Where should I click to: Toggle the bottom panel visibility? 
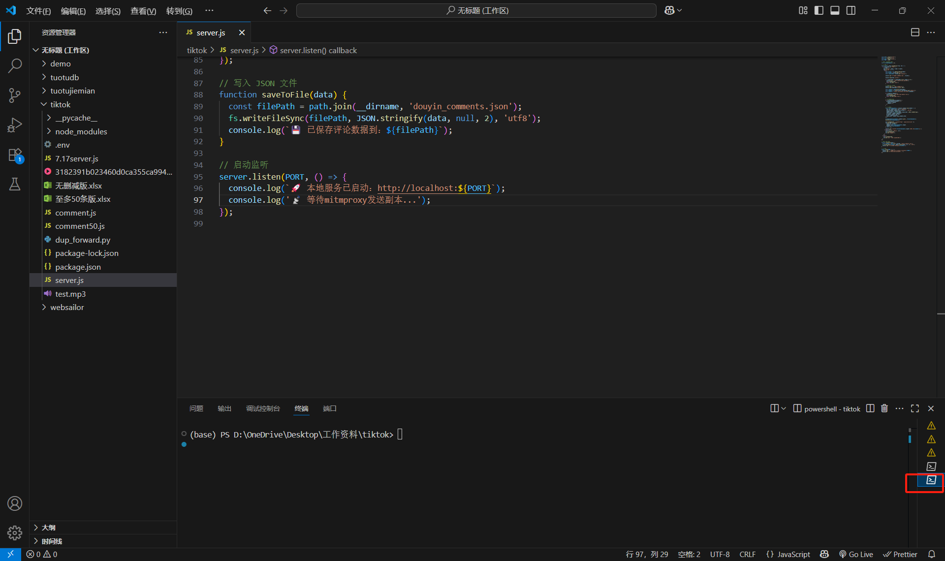[835, 10]
